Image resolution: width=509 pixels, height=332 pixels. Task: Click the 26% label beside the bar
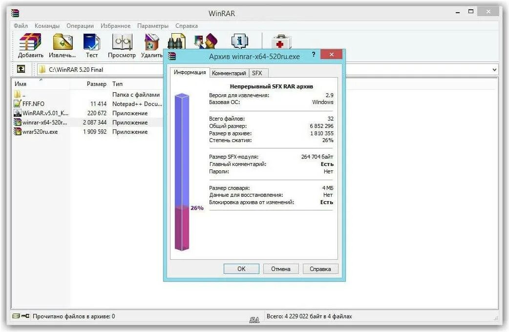pos(197,208)
